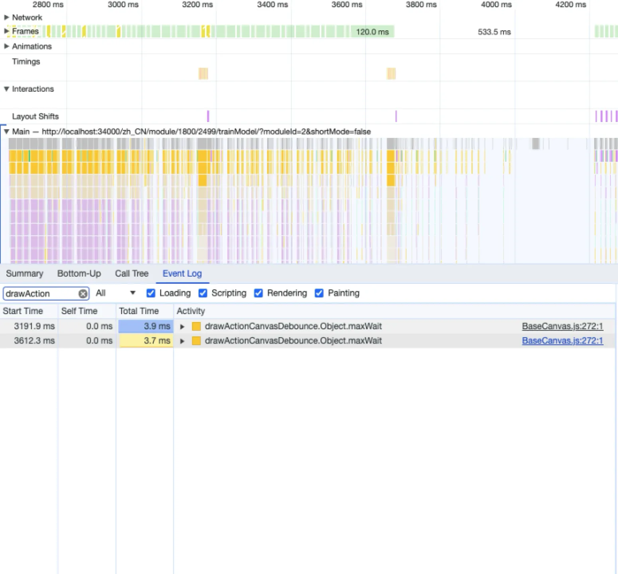
Task: Open the All duration filter dropdown
Action: click(116, 293)
